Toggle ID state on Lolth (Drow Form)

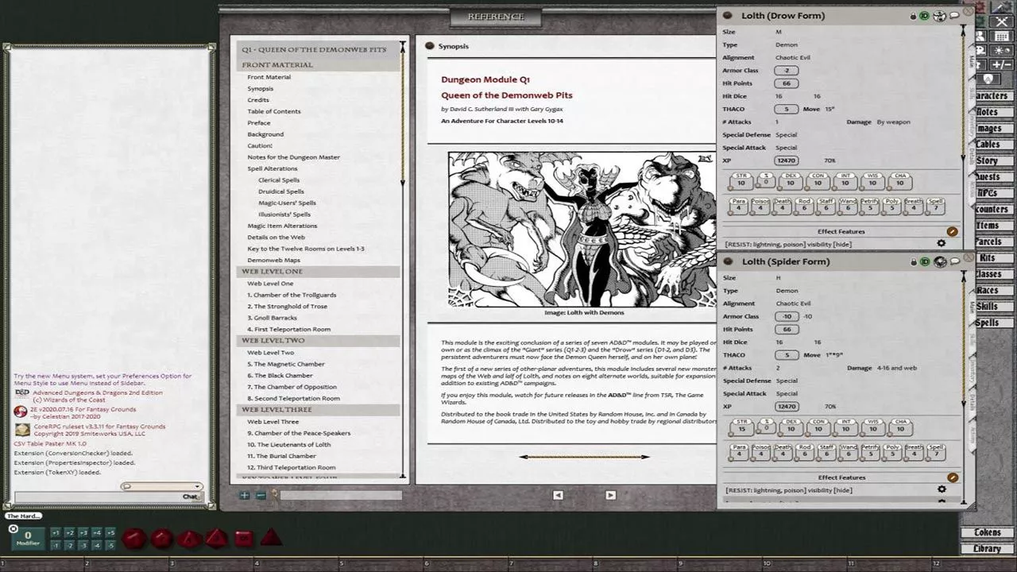click(x=924, y=16)
